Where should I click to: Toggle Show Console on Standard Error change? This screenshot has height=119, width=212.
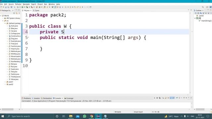coord(174,98)
